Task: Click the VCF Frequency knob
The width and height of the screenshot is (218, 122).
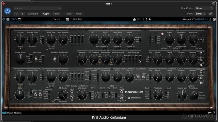Action: [82, 60]
